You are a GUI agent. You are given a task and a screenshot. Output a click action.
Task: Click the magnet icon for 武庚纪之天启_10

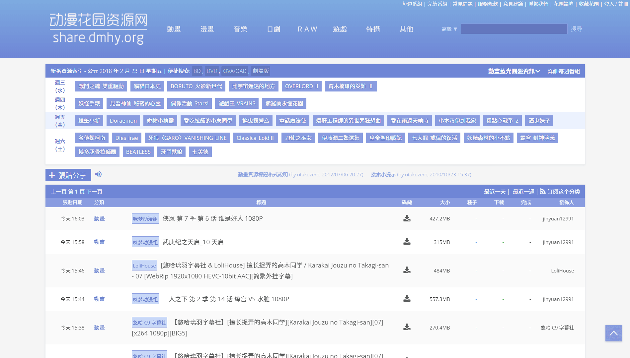(407, 242)
